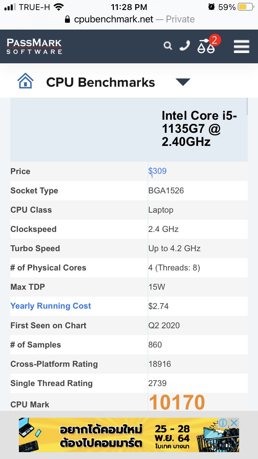Screen dimensions: 258x459
Task: Select the CPU Benchmarks heading
Action: 100,82
